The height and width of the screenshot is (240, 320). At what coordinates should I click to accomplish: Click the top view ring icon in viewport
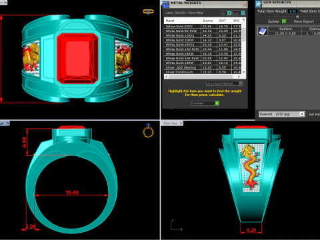tap(148, 11)
